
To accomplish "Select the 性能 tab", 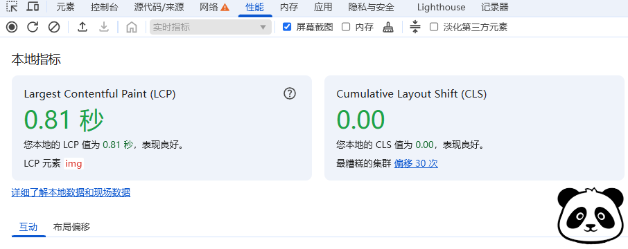I will [255, 7].
